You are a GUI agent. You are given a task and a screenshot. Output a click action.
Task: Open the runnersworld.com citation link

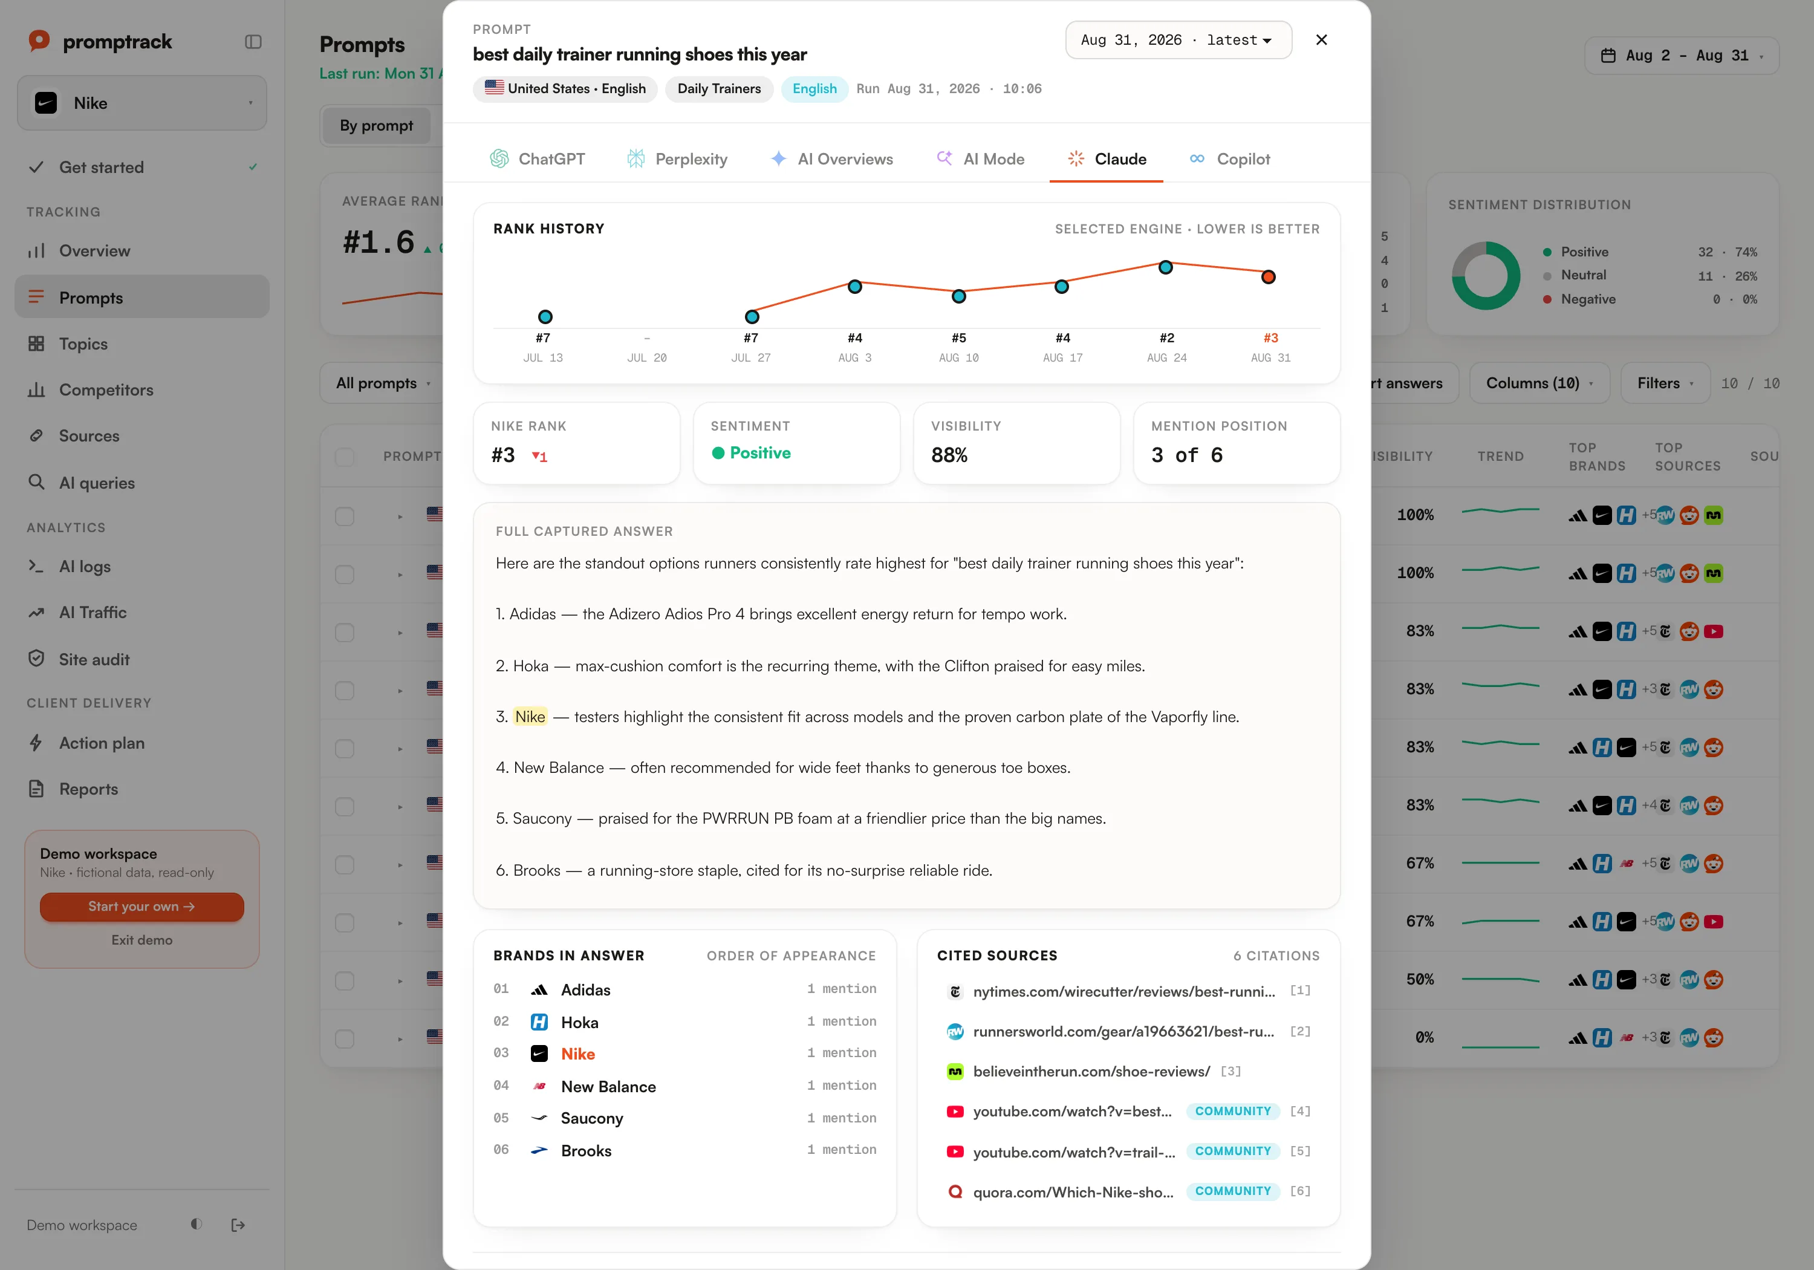click(x=1123, y=1031)
